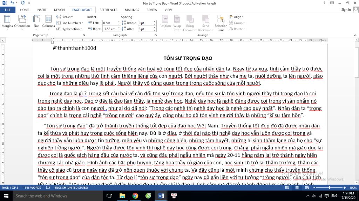Click the zoom out minus button
This screenshot has height=201, width=359.
(314, 188)
